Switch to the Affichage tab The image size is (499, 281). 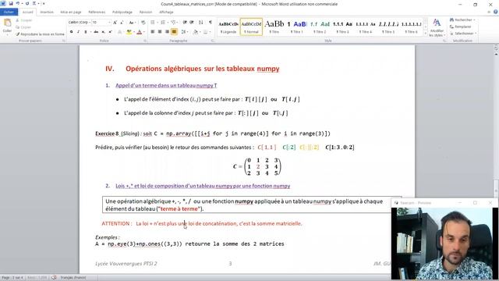166,12
